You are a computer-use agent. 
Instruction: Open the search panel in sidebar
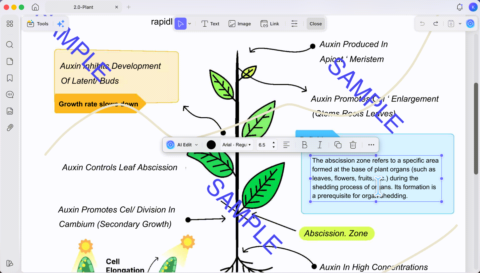(x=10, y=44)
